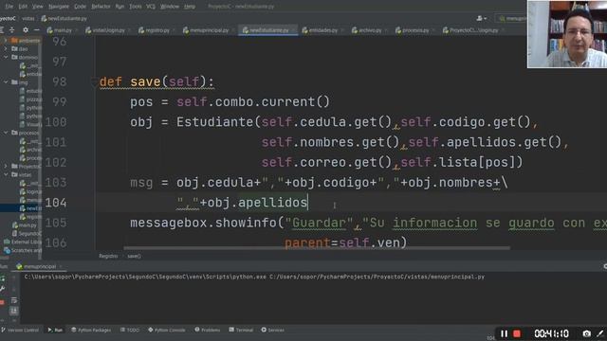Stop the screen recording with red button
This screenshot has width=607, height=341.
517,333
